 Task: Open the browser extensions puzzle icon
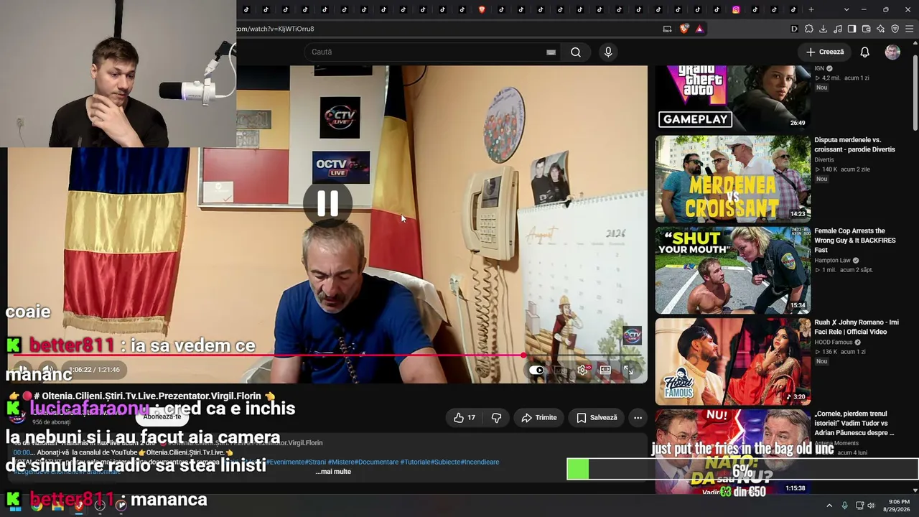point(809,29)
